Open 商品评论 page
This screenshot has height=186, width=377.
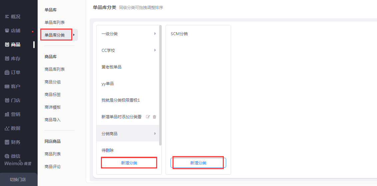tap(53, 167)
